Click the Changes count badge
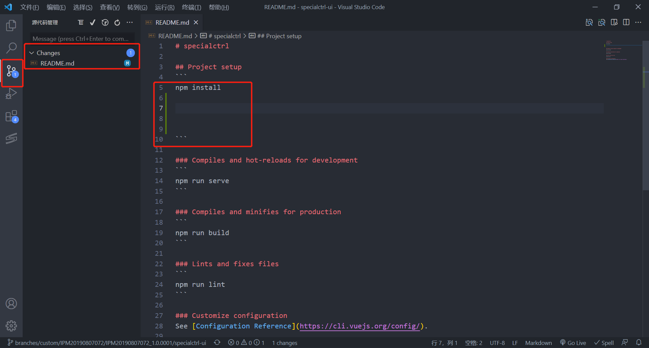Screen dimensions: 649x348 click(130, 53)
